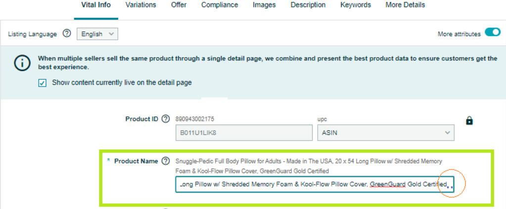Toggle the More attributes switch
The image size is (506, 209).
point(493,33)
